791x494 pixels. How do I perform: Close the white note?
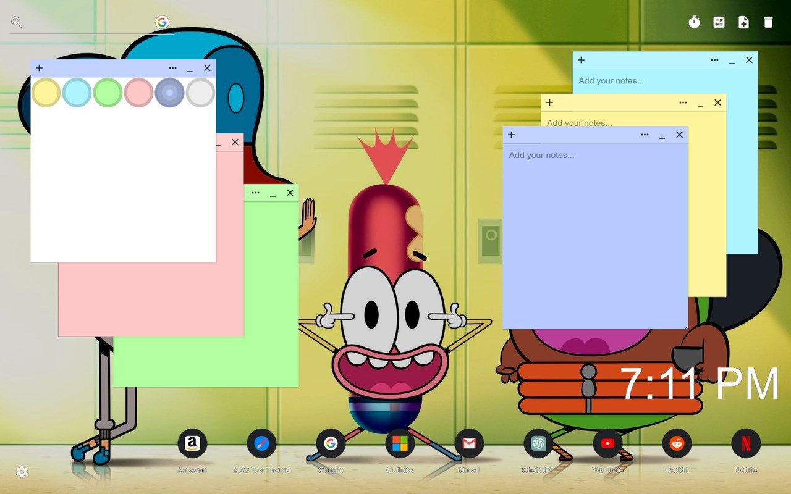coord(207,68)
